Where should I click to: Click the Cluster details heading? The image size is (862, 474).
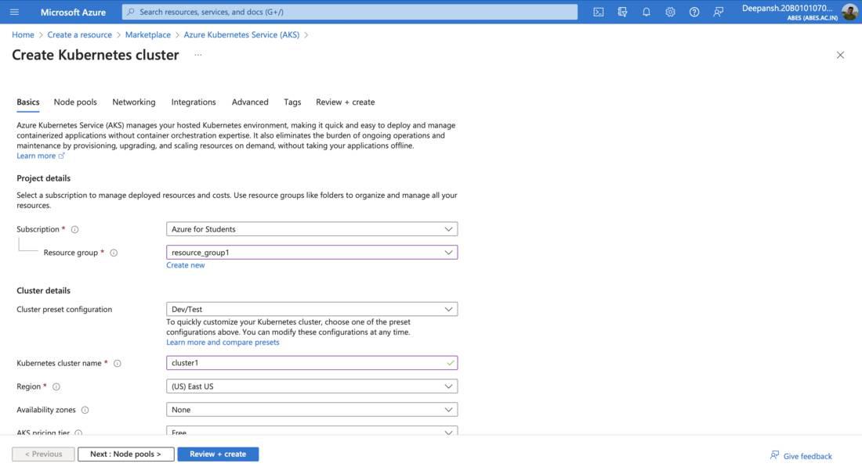point(43,291)
